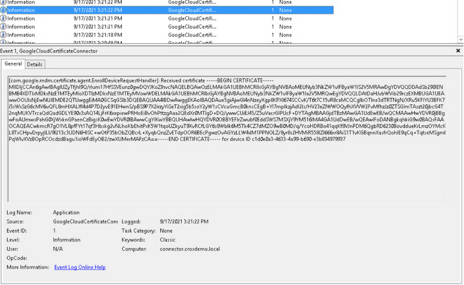Click event ID 1 in the first 3:21:21 PM row

[273, 18]
